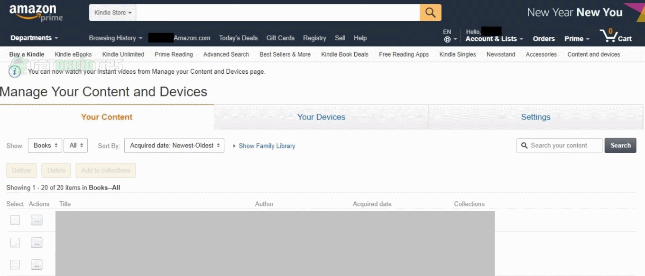Open first row's actions ellipsis button
This screenshot has width=645, height=276.
[37, 220]
